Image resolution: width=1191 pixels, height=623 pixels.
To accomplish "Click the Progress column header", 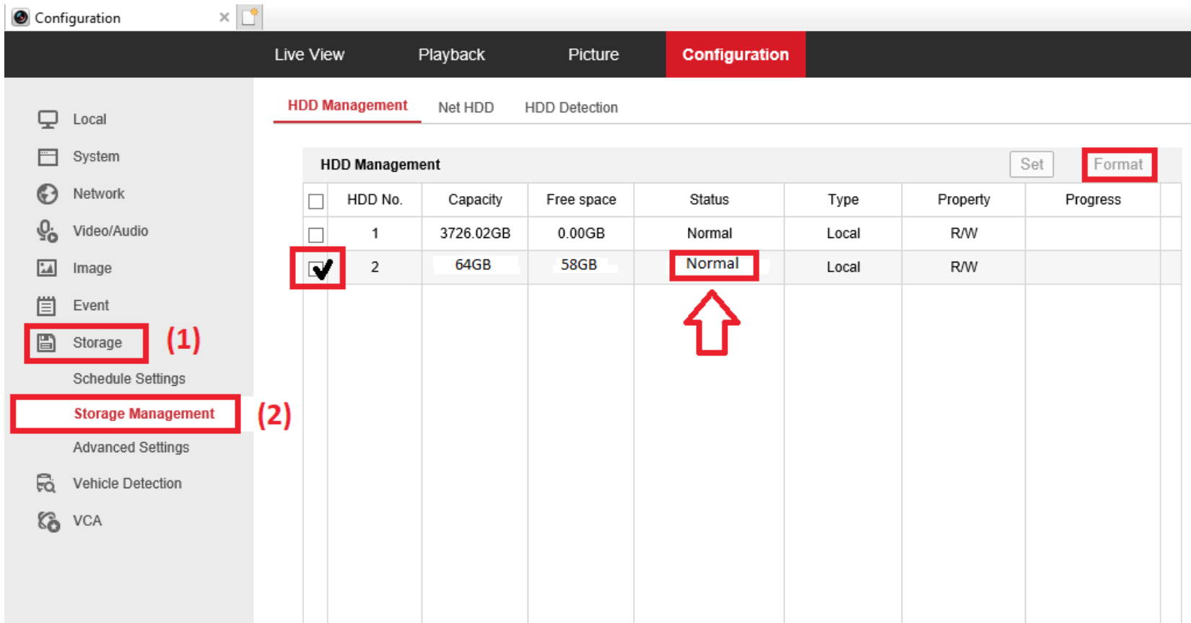I will 1093,200.
